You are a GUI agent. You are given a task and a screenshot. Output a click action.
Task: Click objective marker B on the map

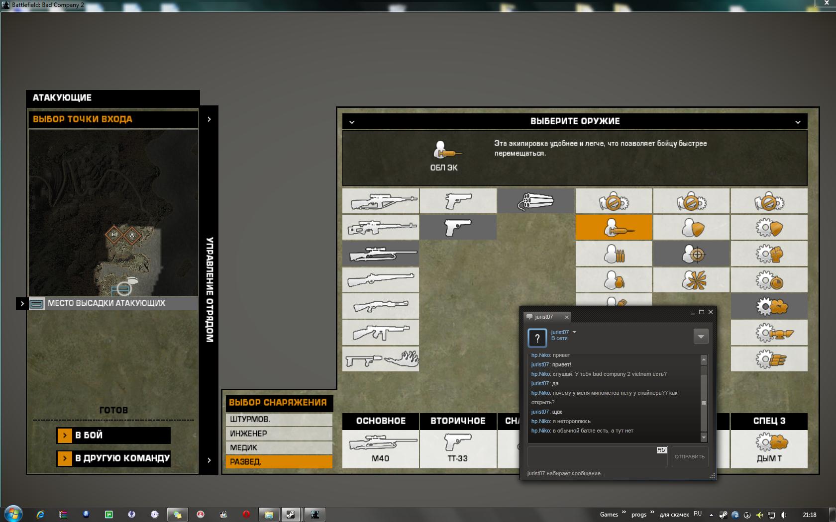click(114, 235)
